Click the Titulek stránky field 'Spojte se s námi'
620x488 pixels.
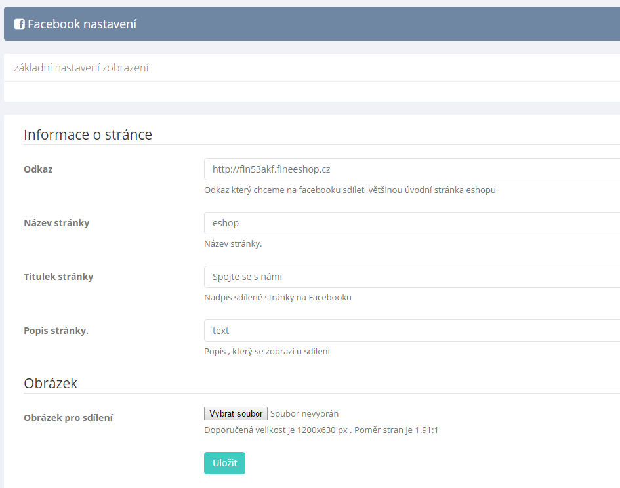pyautogui.click(x=412, y=277)
